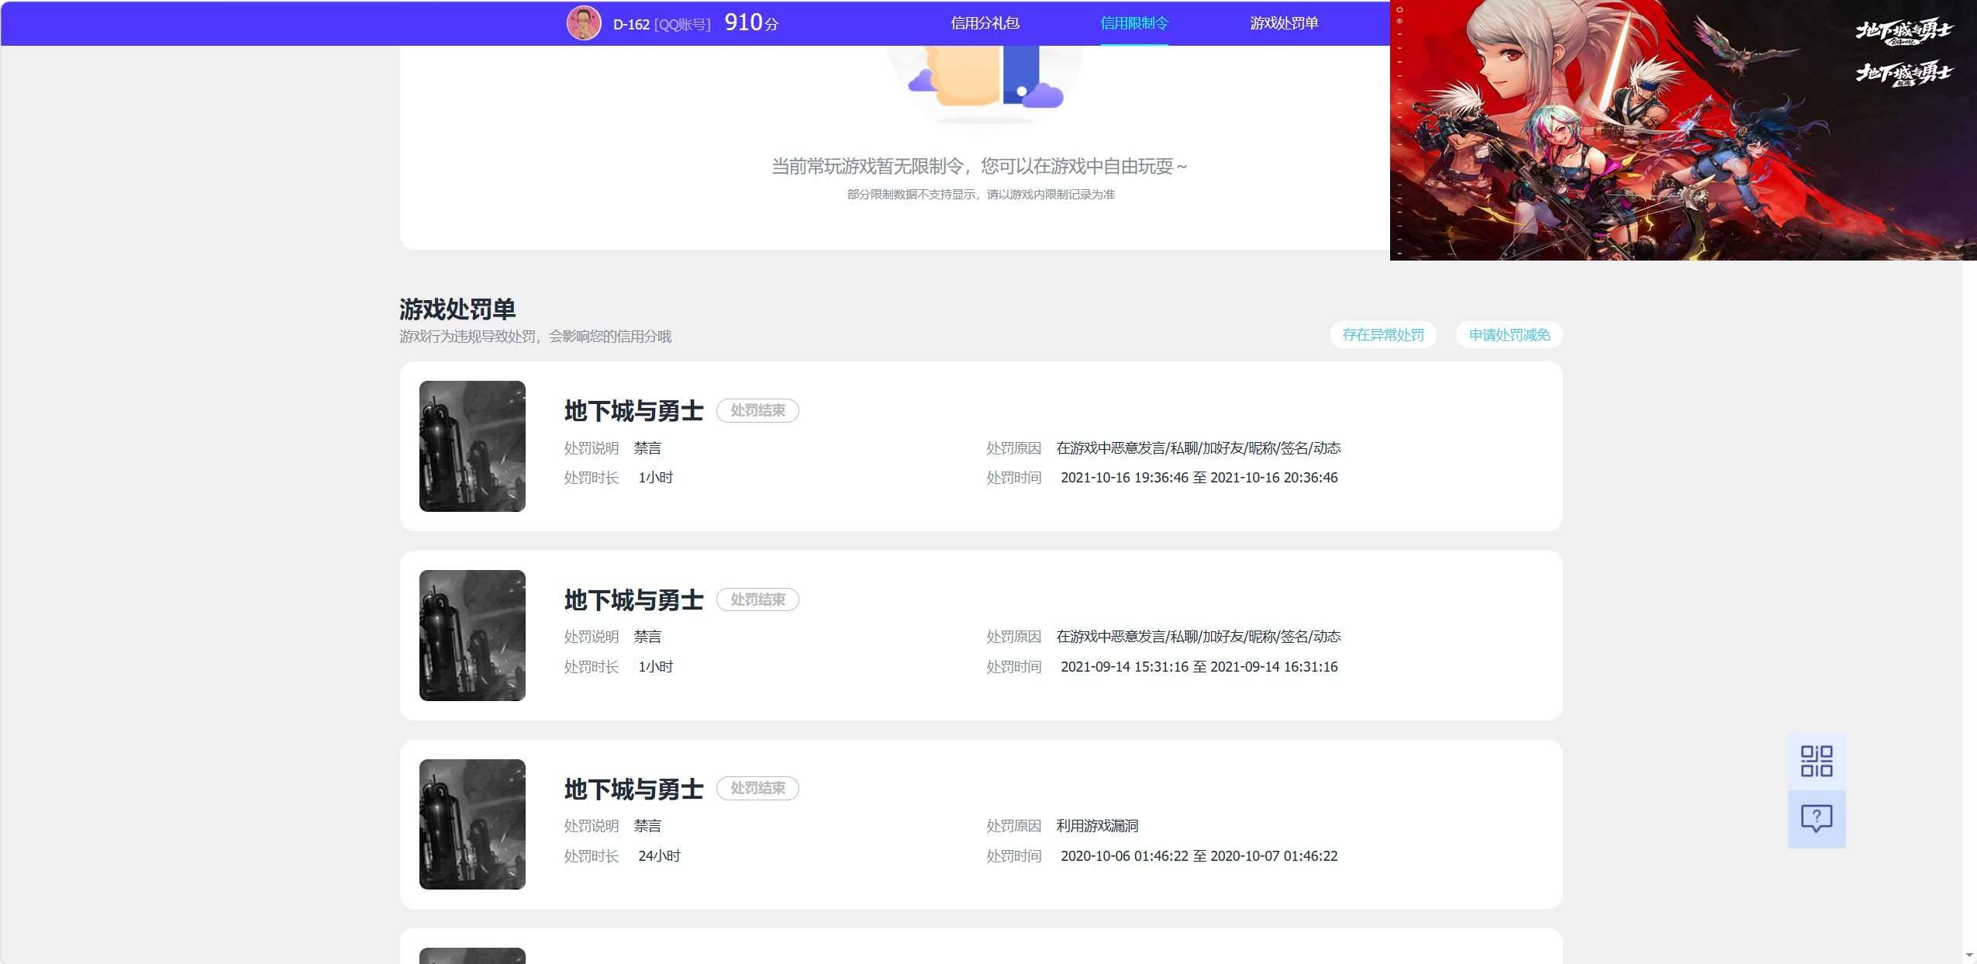1977x964 pixels.
Task: Click the 地下城与勇士 promotional banner image
Action: (1683, 130)
